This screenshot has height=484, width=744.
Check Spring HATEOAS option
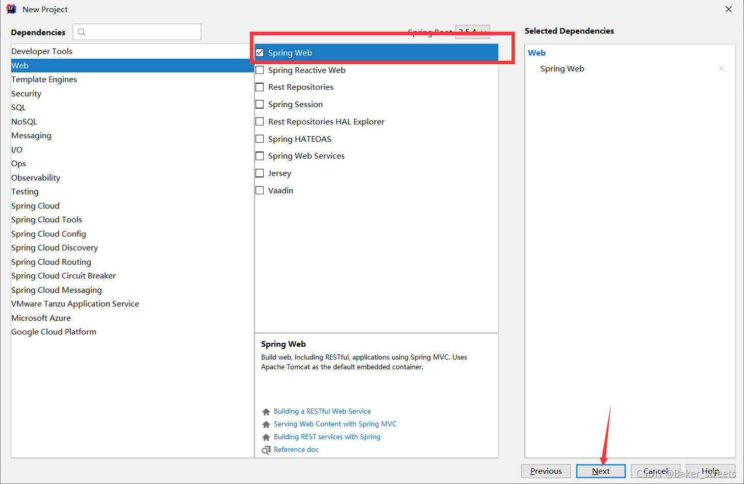tap(260, 139)
